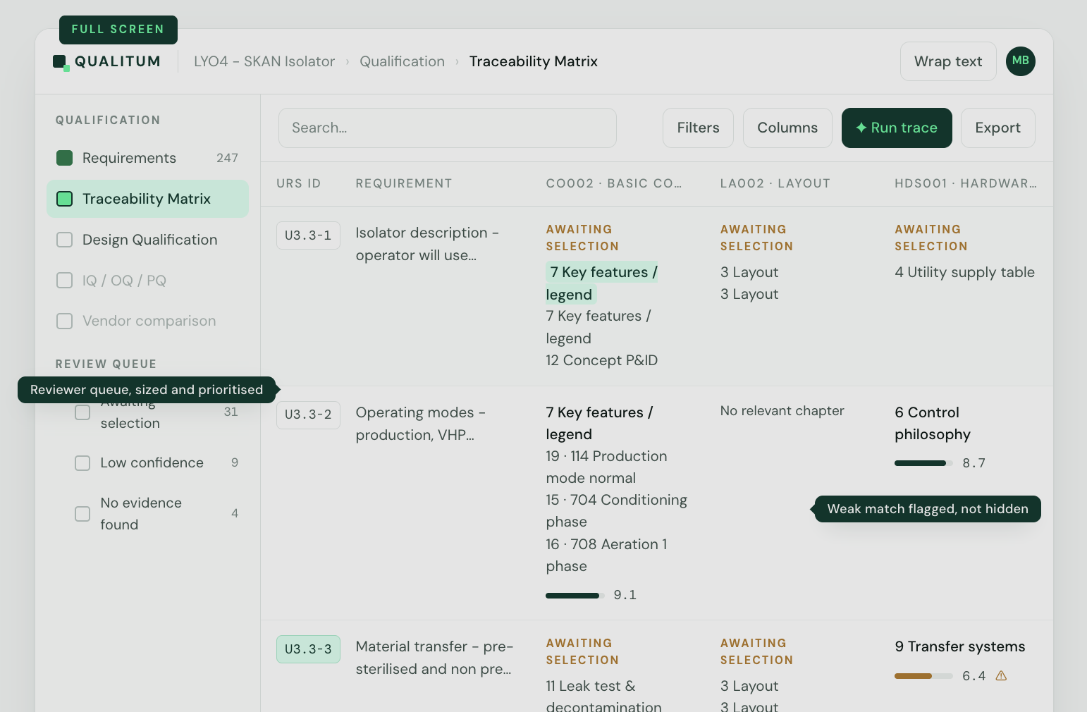Viewport: 1087px width, 712px height.
Task: Open the Columns button
Action: pyautogui.click(x=787, y=128)
